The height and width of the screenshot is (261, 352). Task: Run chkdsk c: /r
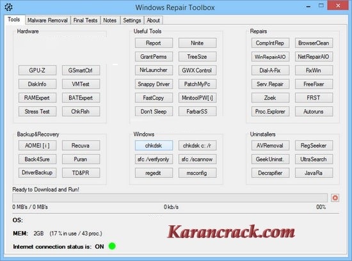point(197,145)
